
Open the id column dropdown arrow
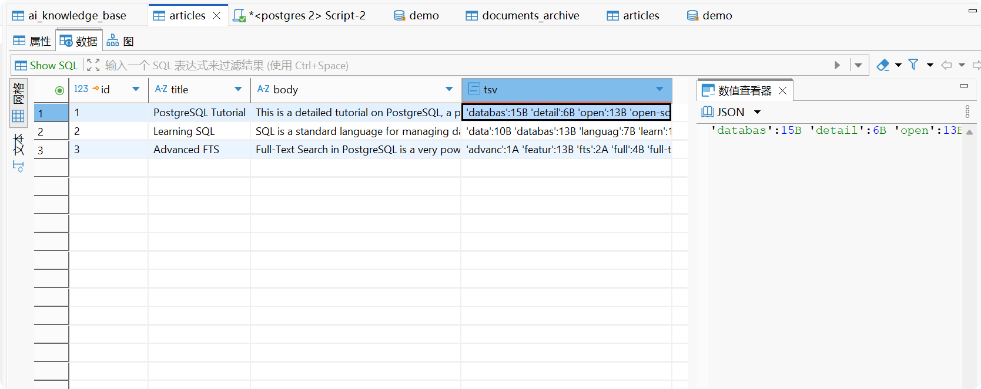(136, 89)
